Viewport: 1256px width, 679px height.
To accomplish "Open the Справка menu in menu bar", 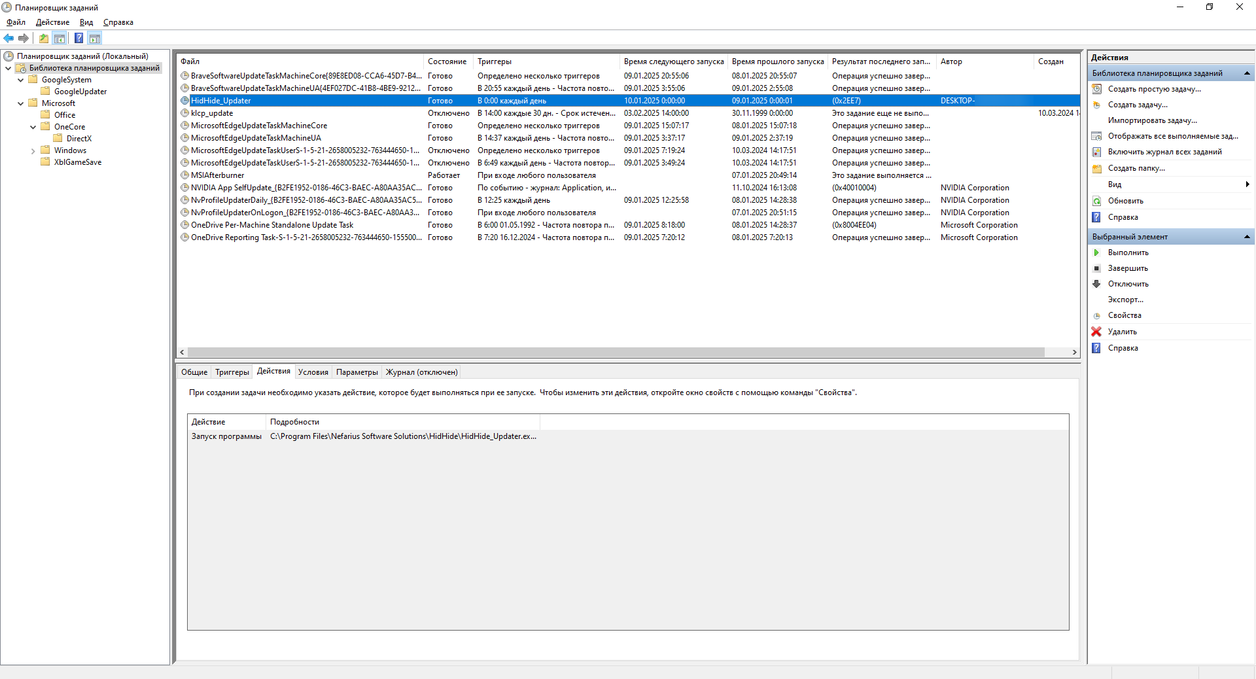I will coord(118,22).
